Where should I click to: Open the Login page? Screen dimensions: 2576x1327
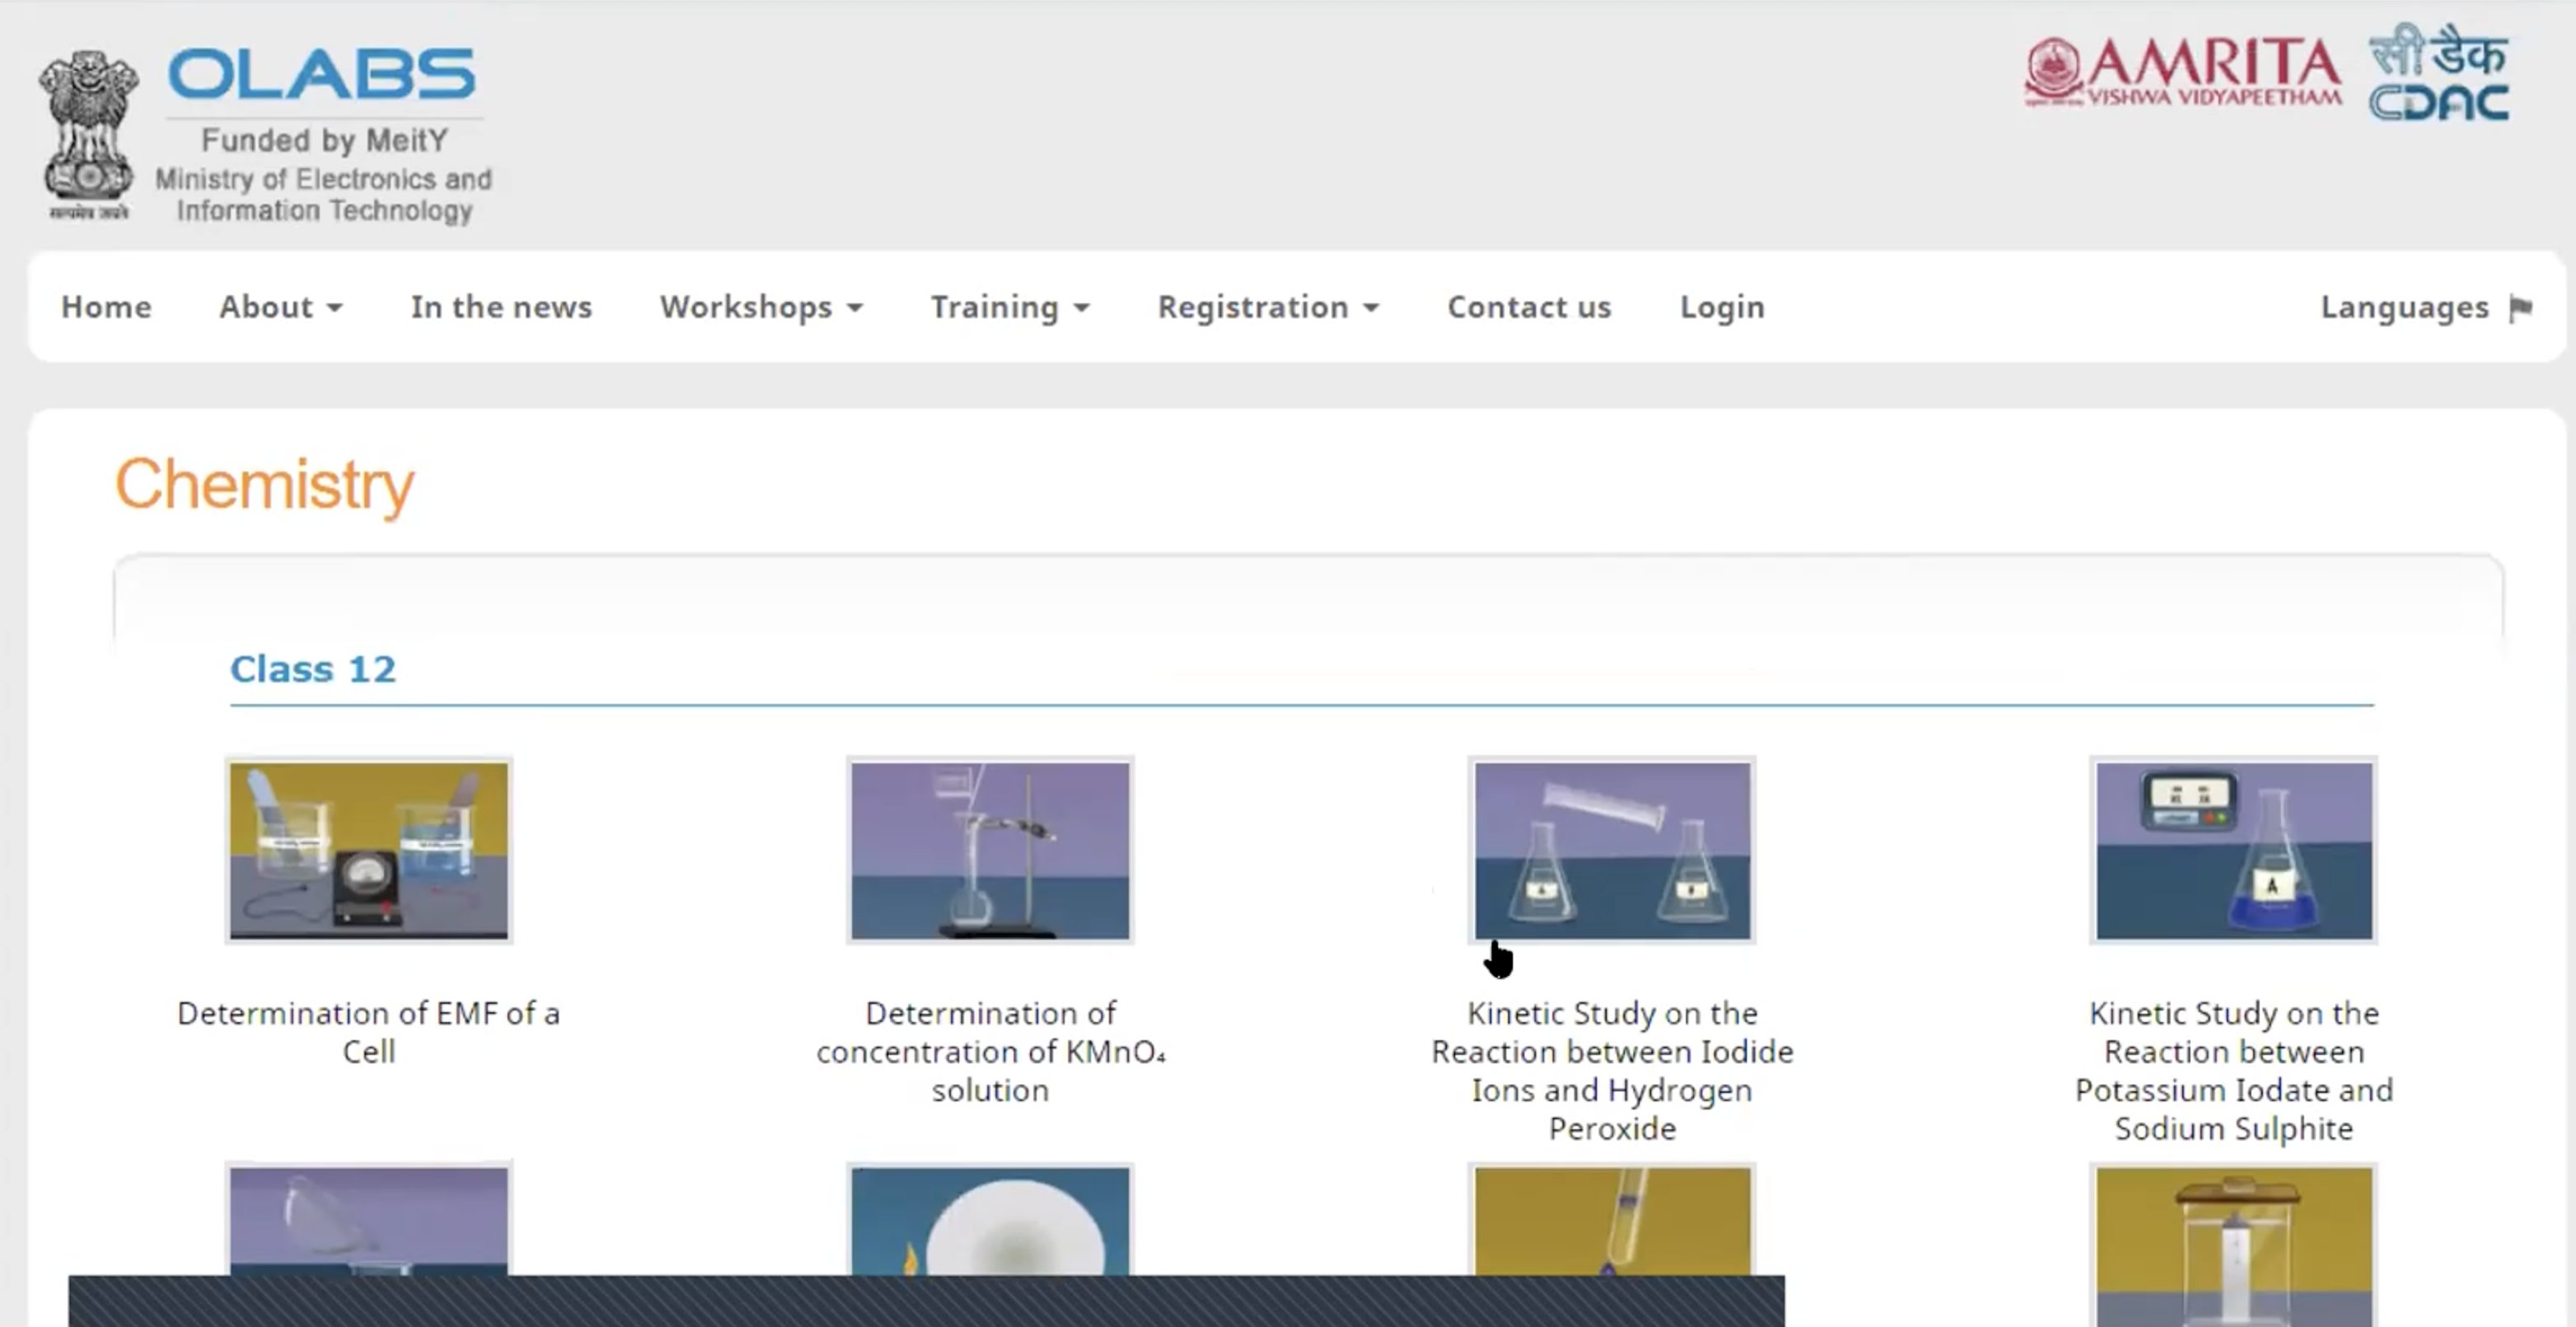pyautogui.click(x=1721, y=307)
